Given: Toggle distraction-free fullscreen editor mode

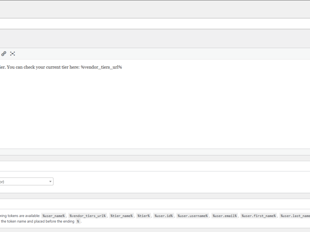Looking at the screenshot, I should [12, 54].
